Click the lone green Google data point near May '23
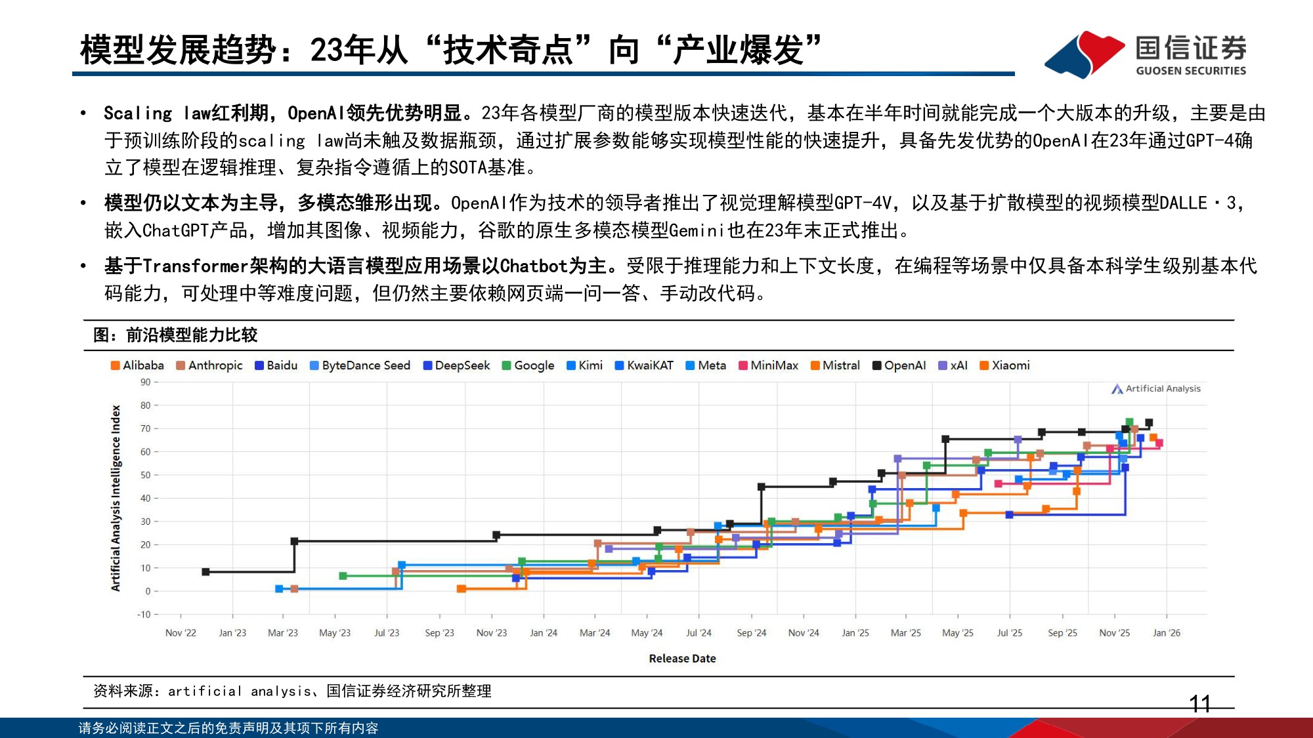Image resolution: width=1313 pixels, height=738 pixels. pos(343,576)
